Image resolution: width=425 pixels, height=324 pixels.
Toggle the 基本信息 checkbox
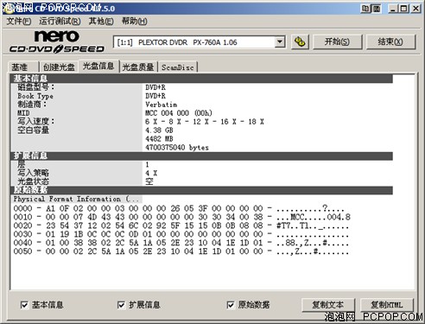click(x=24, y=305)
